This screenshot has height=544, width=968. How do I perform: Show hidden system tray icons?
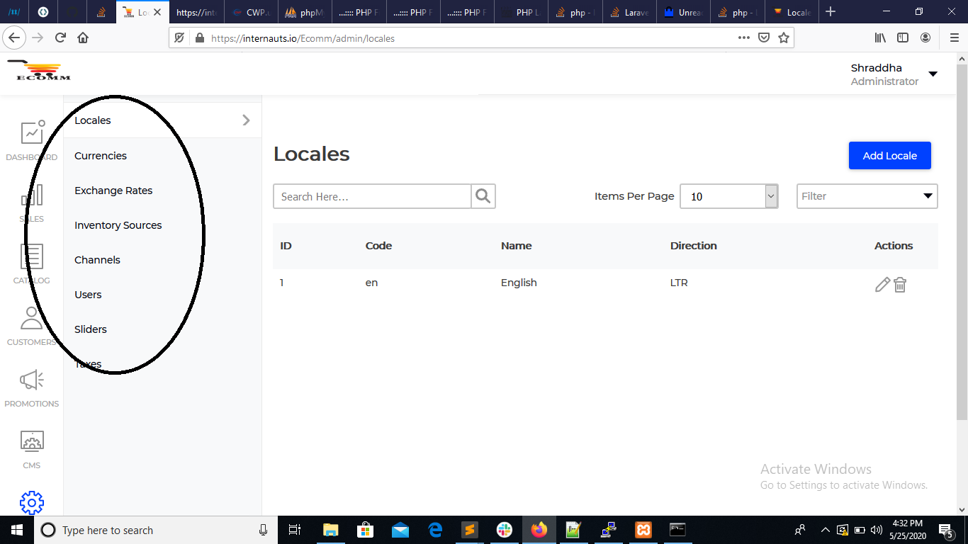pos(825,530)
